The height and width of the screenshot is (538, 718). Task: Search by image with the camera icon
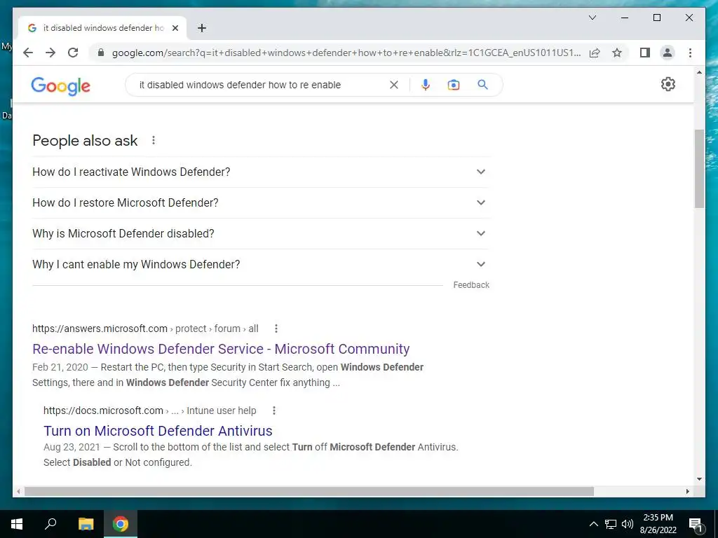[x=454, y=85]
